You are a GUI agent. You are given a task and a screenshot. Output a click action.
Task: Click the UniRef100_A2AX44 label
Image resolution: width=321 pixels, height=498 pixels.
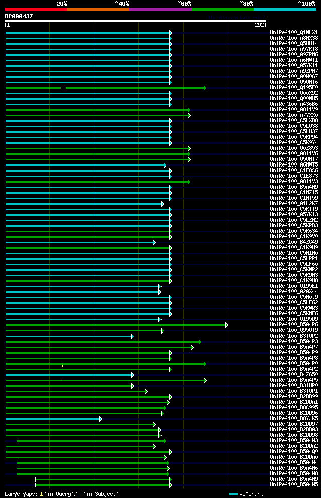click(294, 292)
